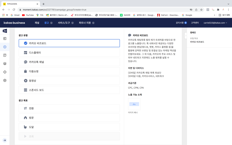Image resolution: width=232 pixels, height=145 pixels.
Task: Open the Gmail bookmark
Action: (x=15, y=15)
